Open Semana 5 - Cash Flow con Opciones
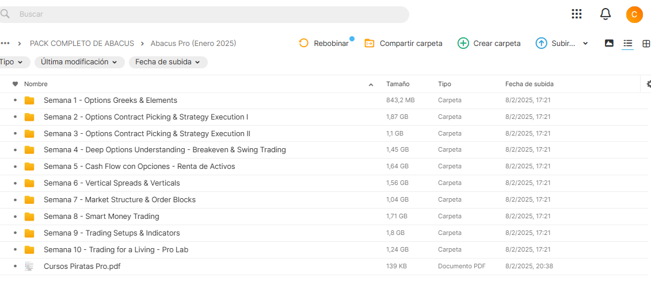This screenshot has height=293, width=651. [139, 166]
